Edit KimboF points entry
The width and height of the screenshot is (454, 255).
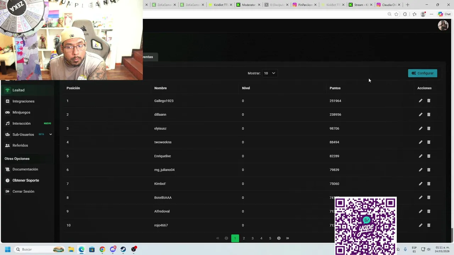pos(420,183)
